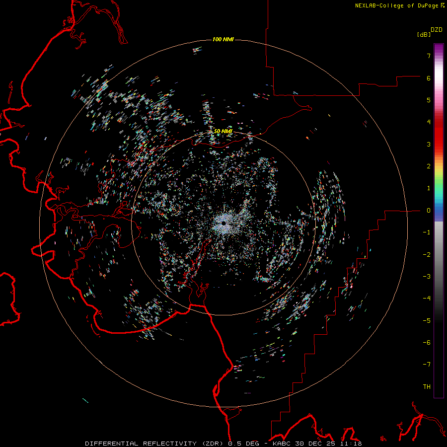447x447 pixels.
Task: Click the DZD label above the color scale
Action: click(437, 30)
